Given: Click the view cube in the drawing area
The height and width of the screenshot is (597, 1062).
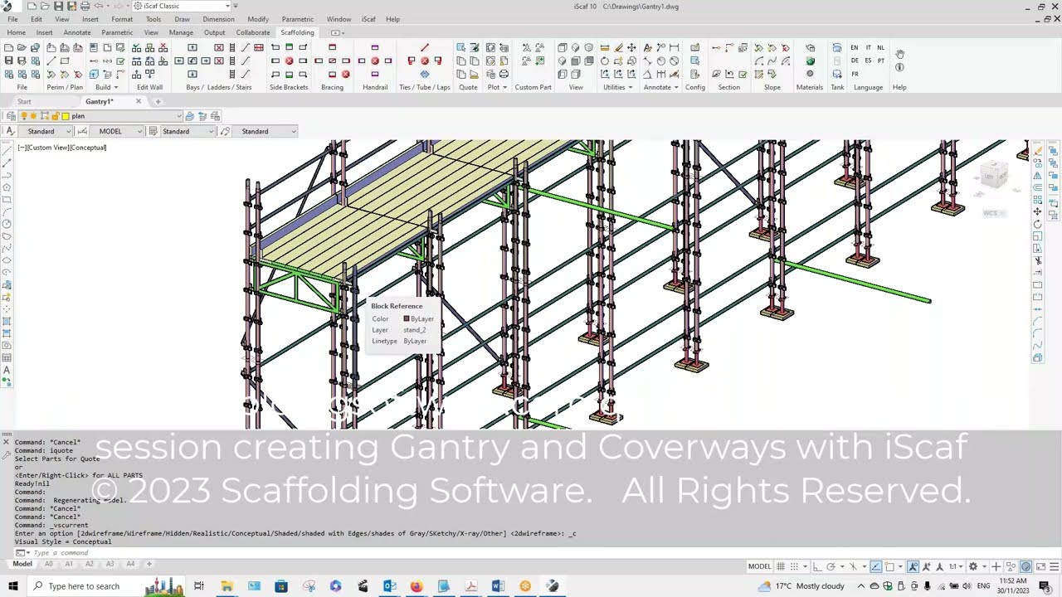Looking at the screenshot, I should pos(992,174).
